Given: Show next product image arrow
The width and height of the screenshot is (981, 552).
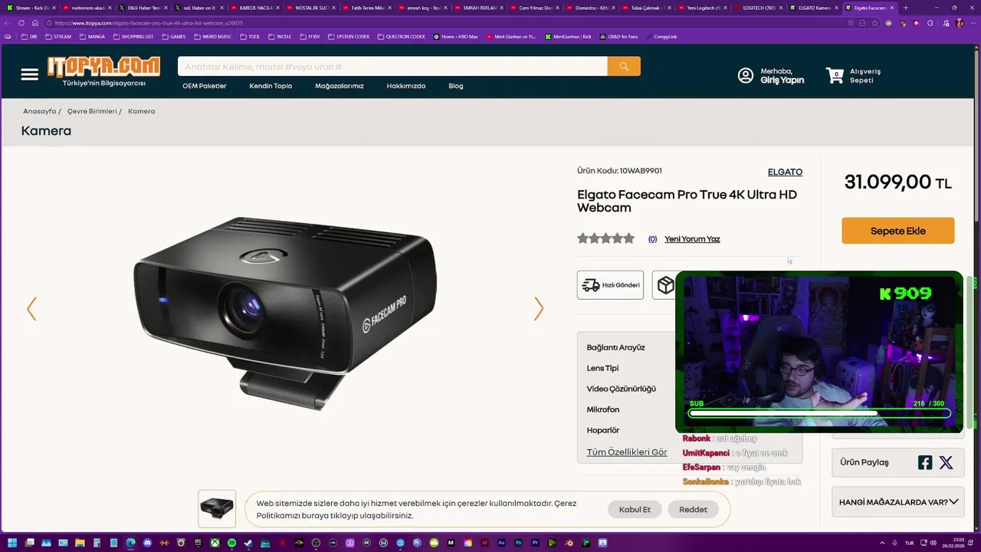Looking at the screenshot, I should (539, 309).
